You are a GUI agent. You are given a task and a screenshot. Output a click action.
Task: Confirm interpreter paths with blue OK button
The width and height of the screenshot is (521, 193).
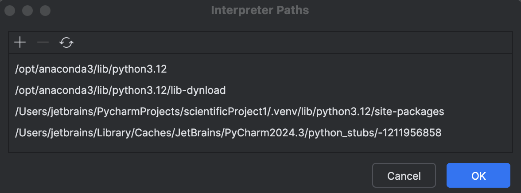[478, 175]
